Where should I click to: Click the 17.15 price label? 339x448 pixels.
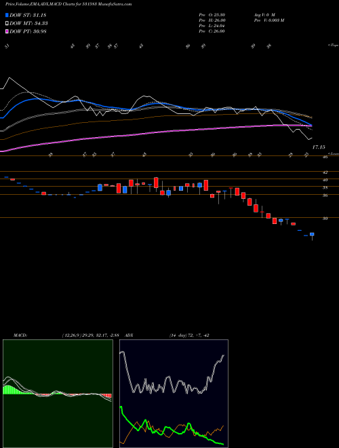pyautogui.click(x=319, y=147)
